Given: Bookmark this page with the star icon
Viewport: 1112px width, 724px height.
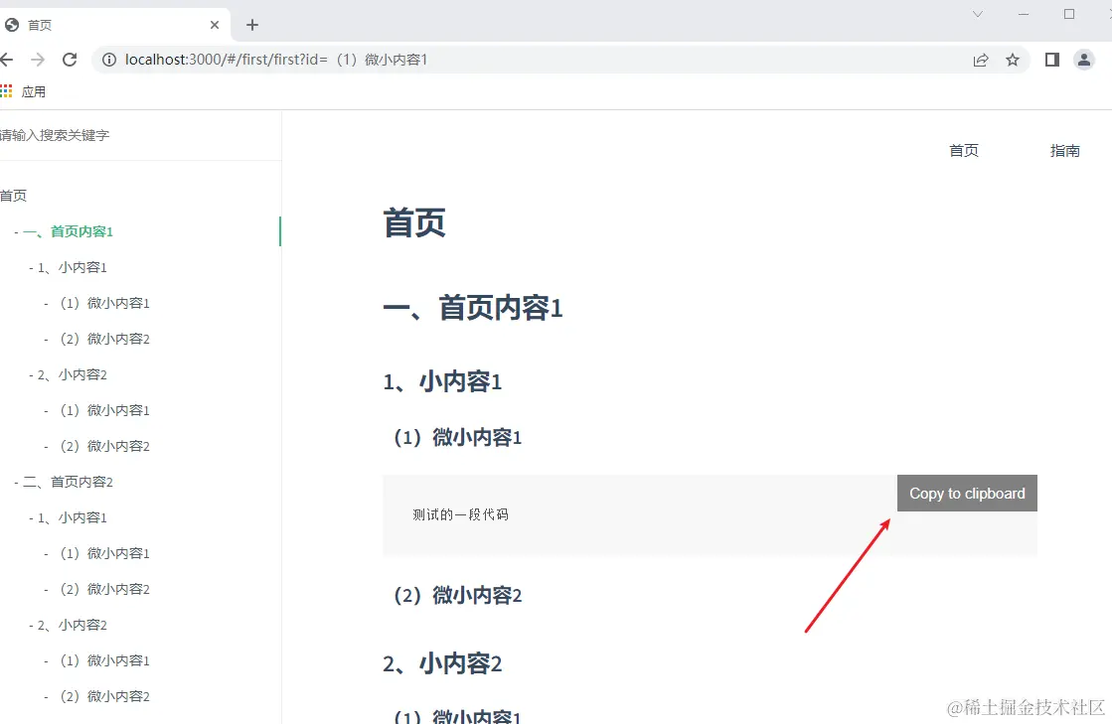Looking at the screenshot, I should (x=1013, y=60).
